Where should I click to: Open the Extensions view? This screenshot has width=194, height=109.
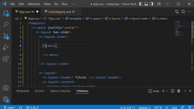pos(6,59)
